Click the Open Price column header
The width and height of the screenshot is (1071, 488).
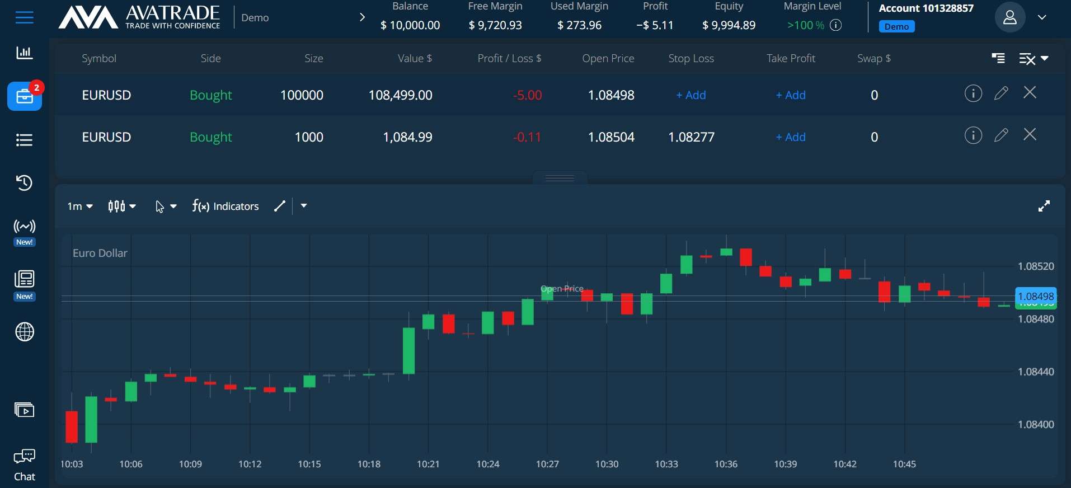click(608, 58)
